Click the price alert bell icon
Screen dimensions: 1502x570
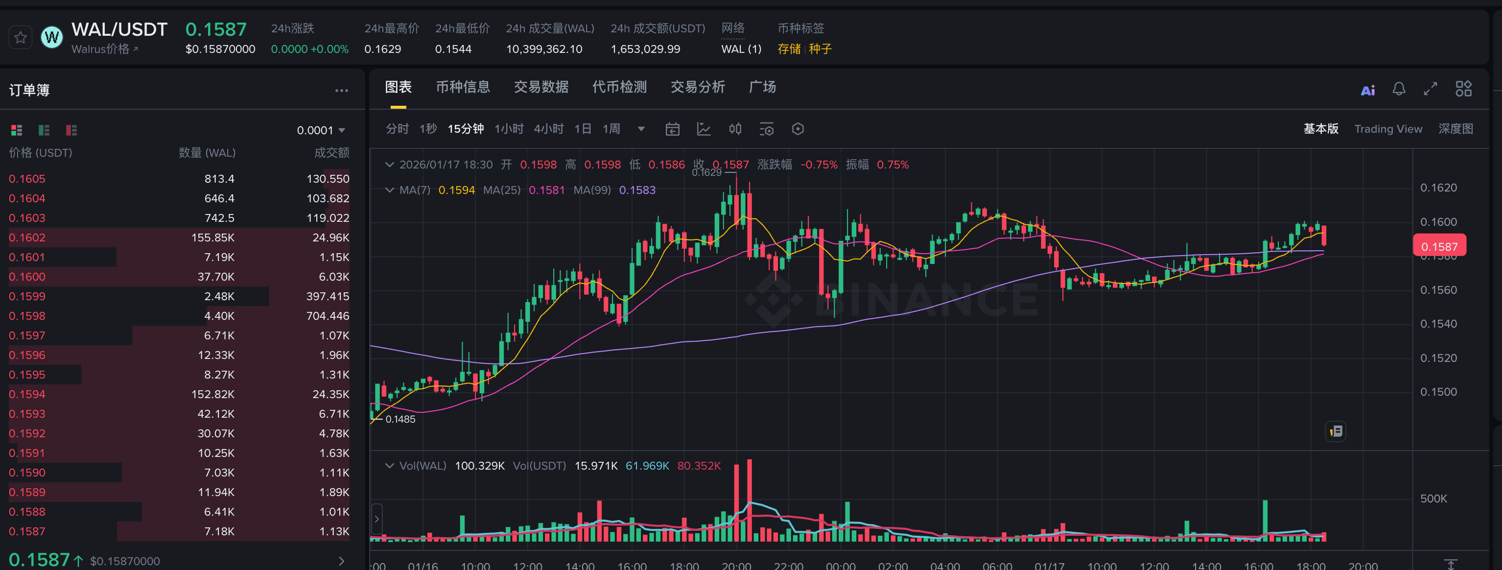pyautogui.click(x=1398, y=89)
